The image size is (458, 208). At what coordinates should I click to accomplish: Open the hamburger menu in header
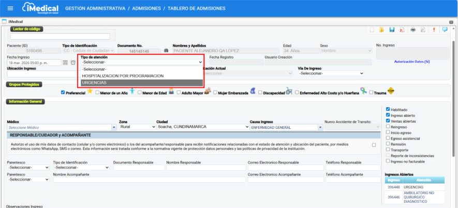pos(9,8)
